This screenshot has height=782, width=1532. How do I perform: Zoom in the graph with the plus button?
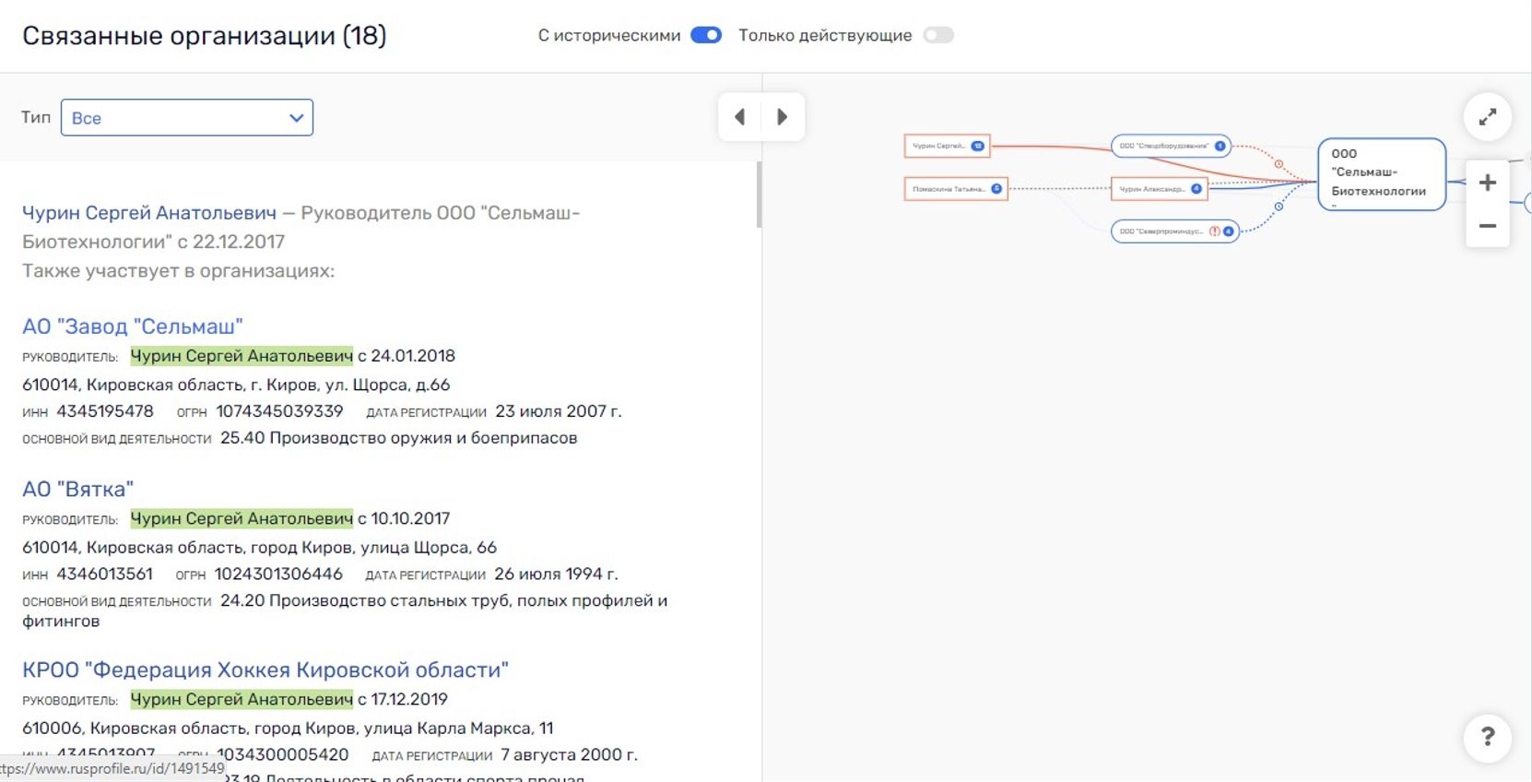1487,183
